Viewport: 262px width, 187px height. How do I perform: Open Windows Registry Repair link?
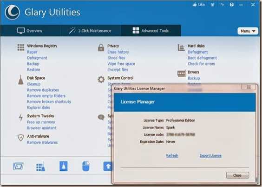(x=32, y=52)
